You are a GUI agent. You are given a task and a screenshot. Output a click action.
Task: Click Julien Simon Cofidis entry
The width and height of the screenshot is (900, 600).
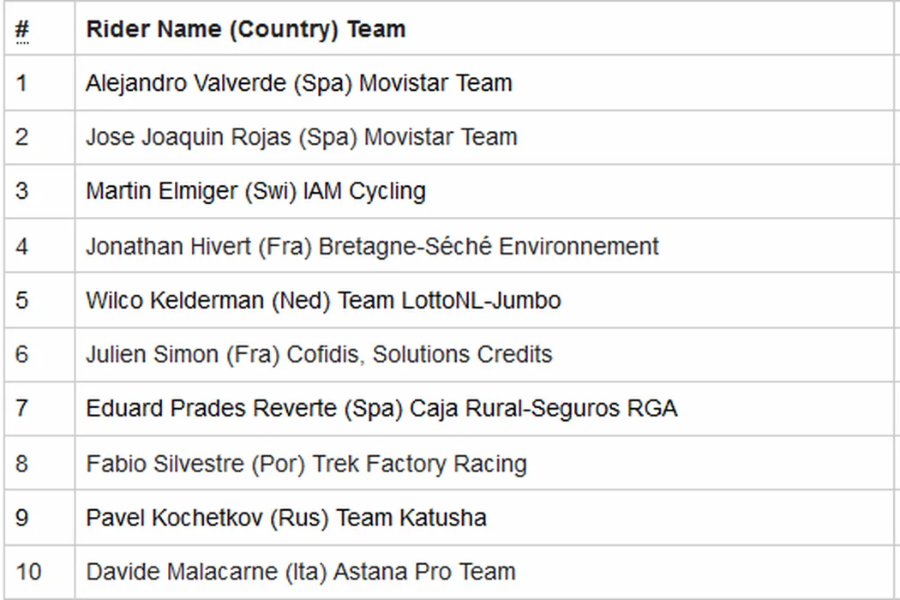319,354
